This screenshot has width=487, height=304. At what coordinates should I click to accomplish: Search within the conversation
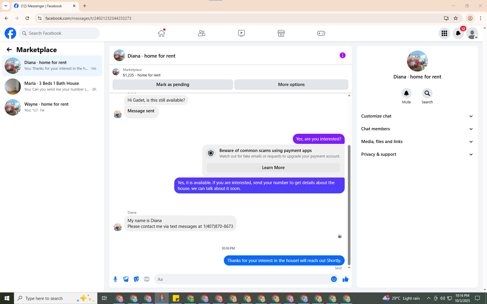tap(427, 93)
